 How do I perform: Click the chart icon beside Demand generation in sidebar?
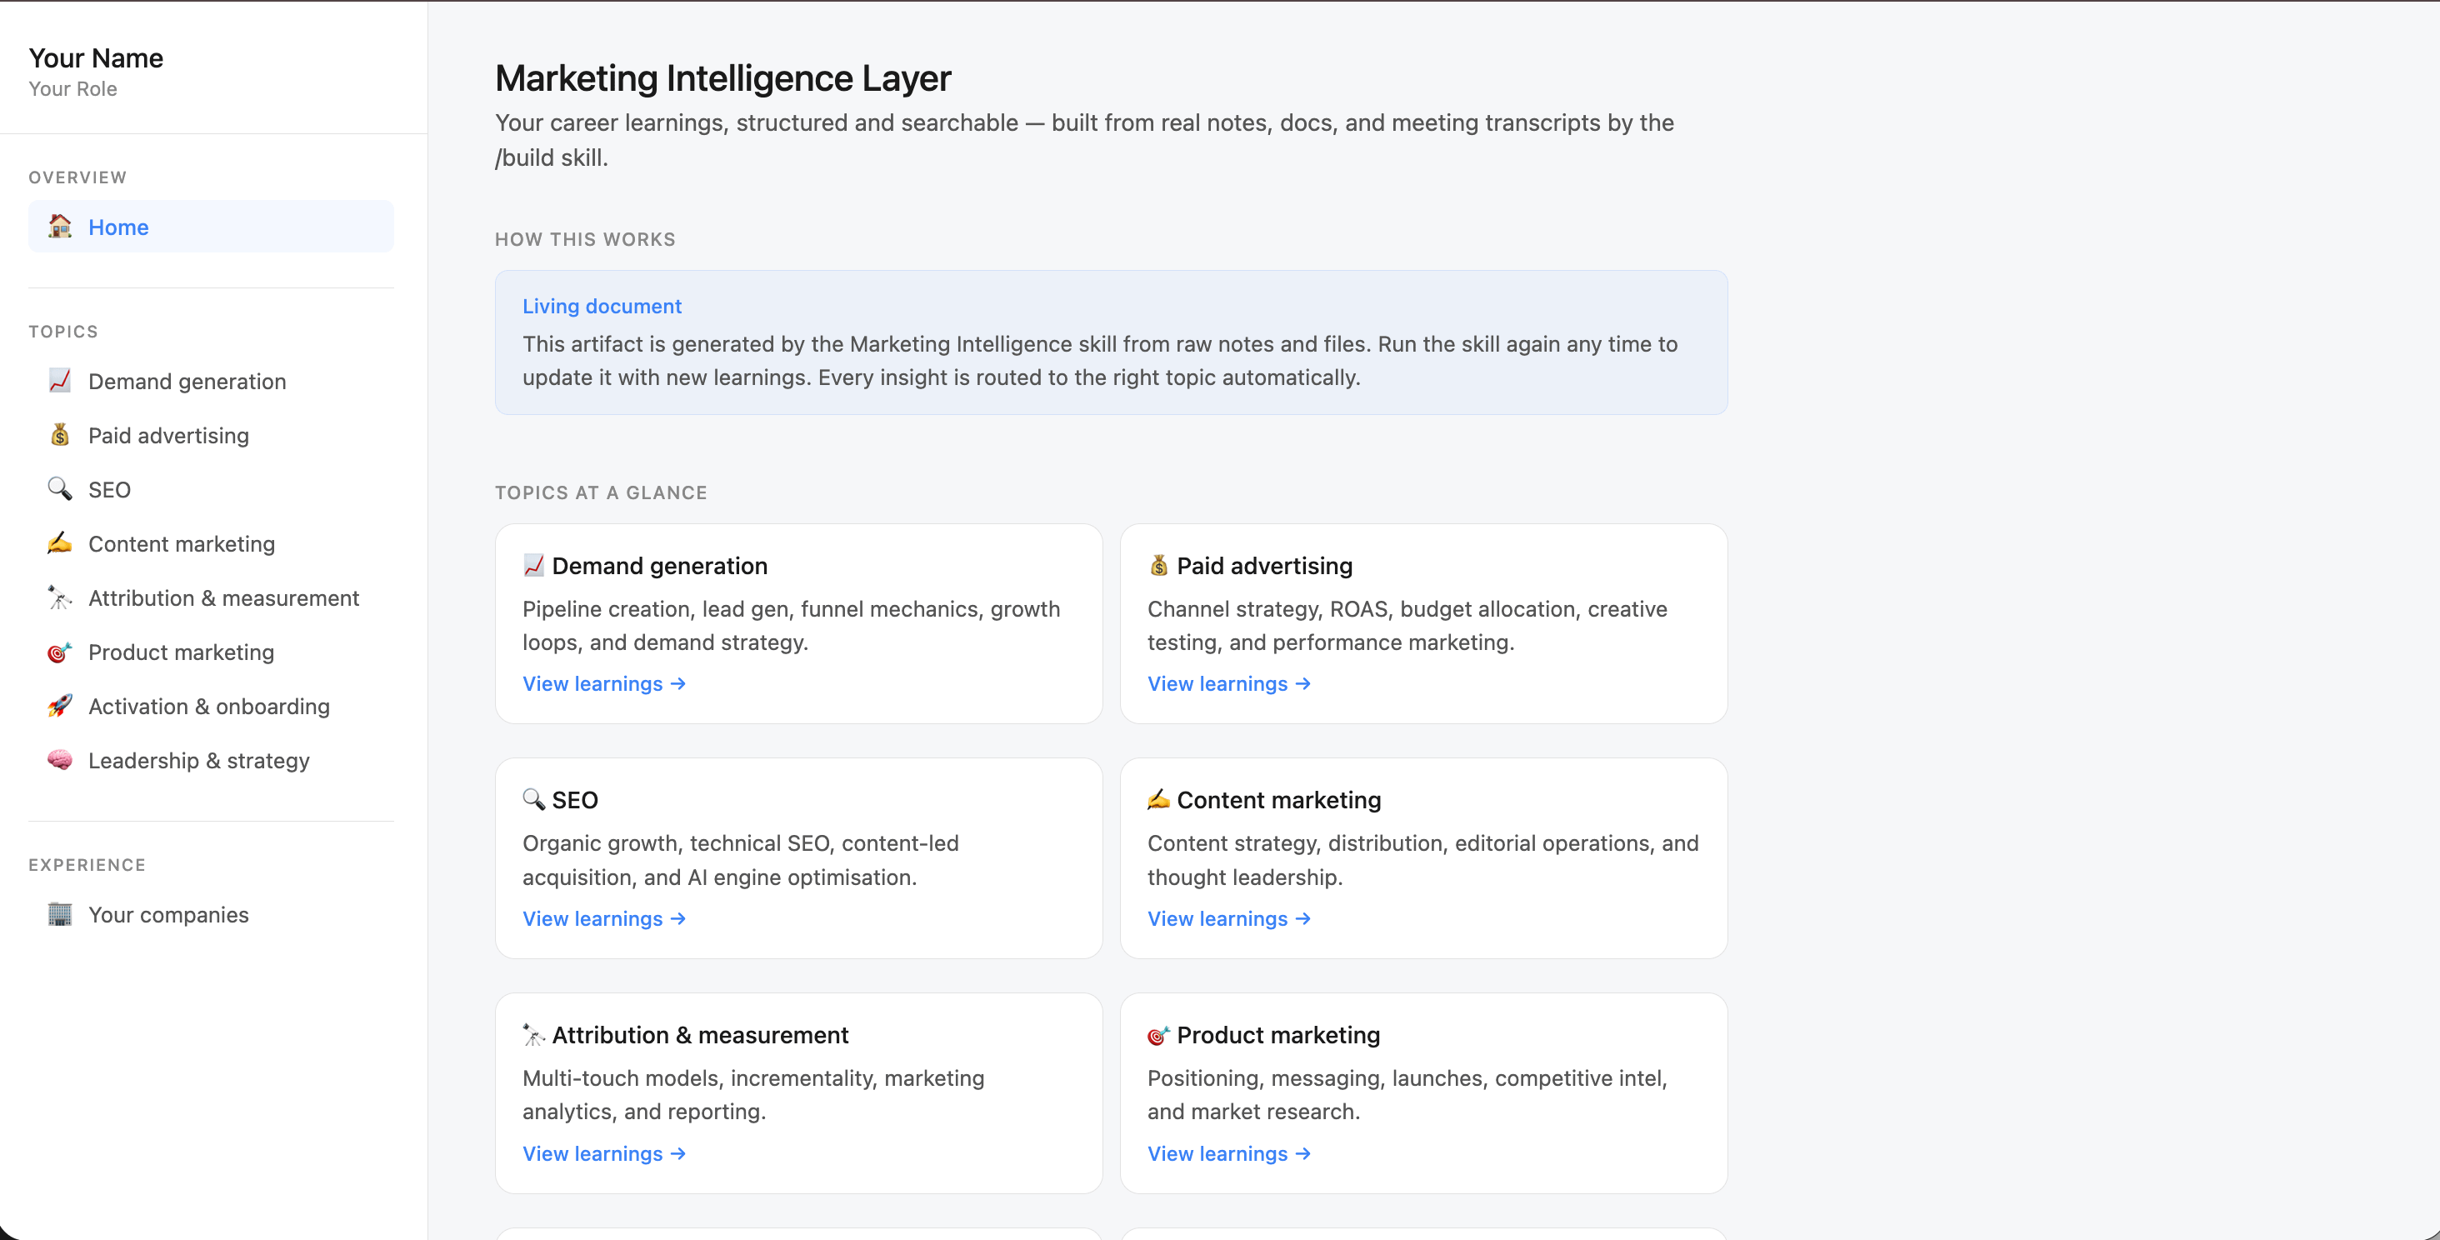click(60, 381)
